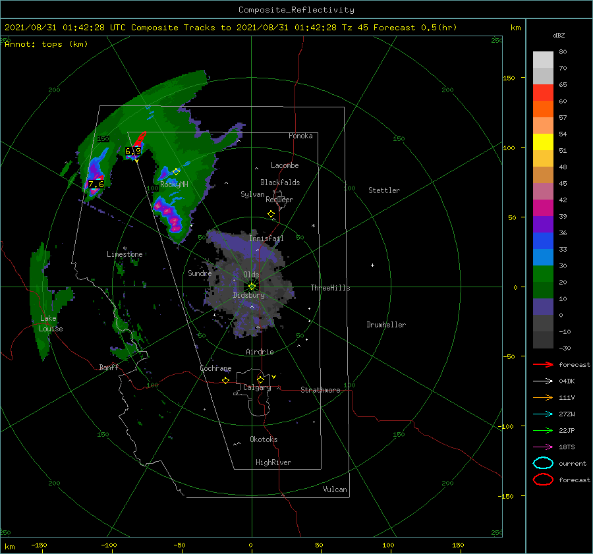This screenshot has width=593, height=554.
Task: Click the Blackfalds label
Action: 280,182
